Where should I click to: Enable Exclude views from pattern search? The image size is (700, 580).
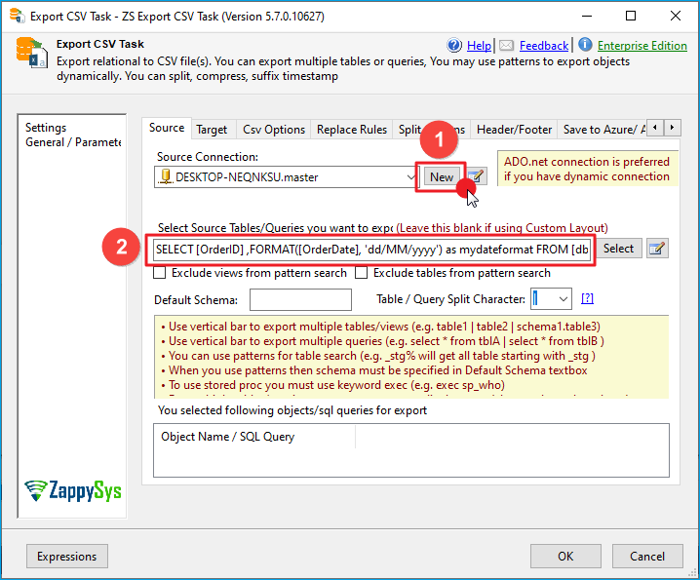click(x=161, y=273)
